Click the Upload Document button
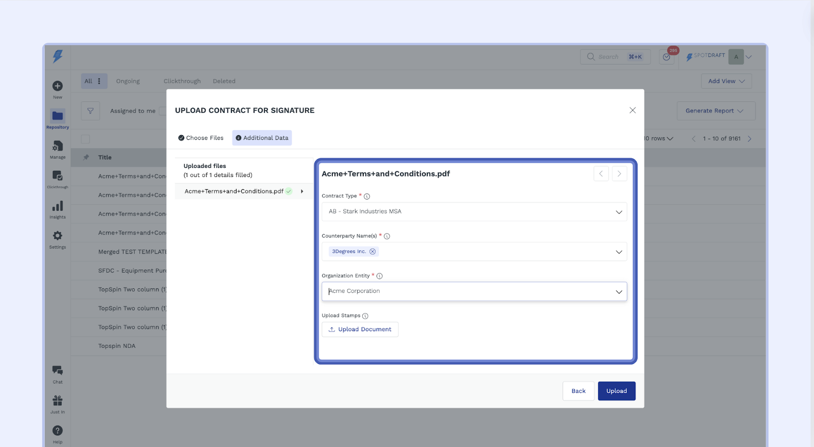The height and width of the screenshot is (447, 814). pos(360,330)
